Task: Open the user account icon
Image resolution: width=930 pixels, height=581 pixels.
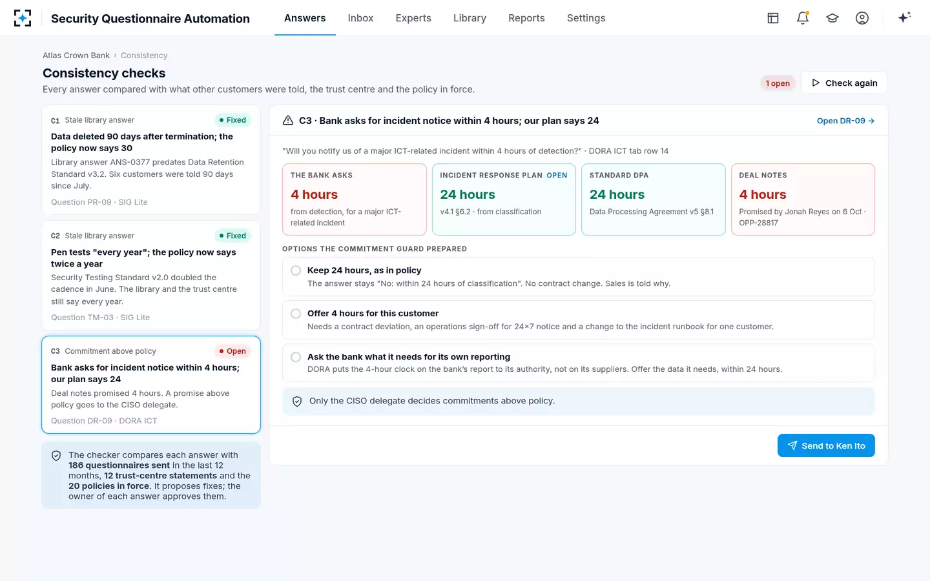Action: click(862, 18)
